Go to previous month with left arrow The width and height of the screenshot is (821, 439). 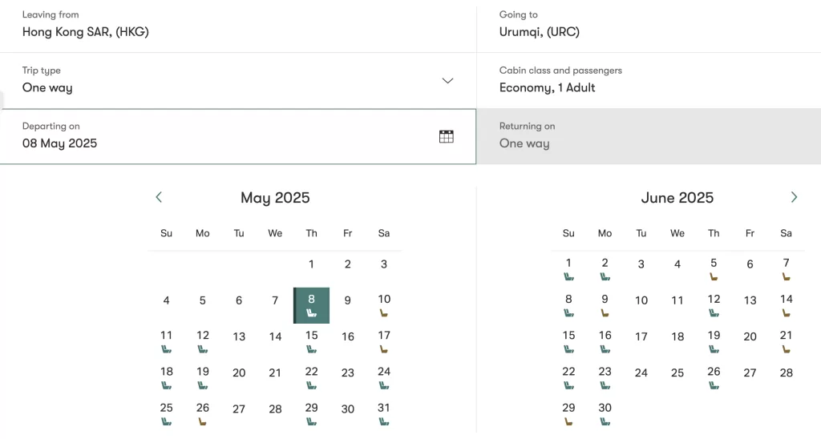159,197
